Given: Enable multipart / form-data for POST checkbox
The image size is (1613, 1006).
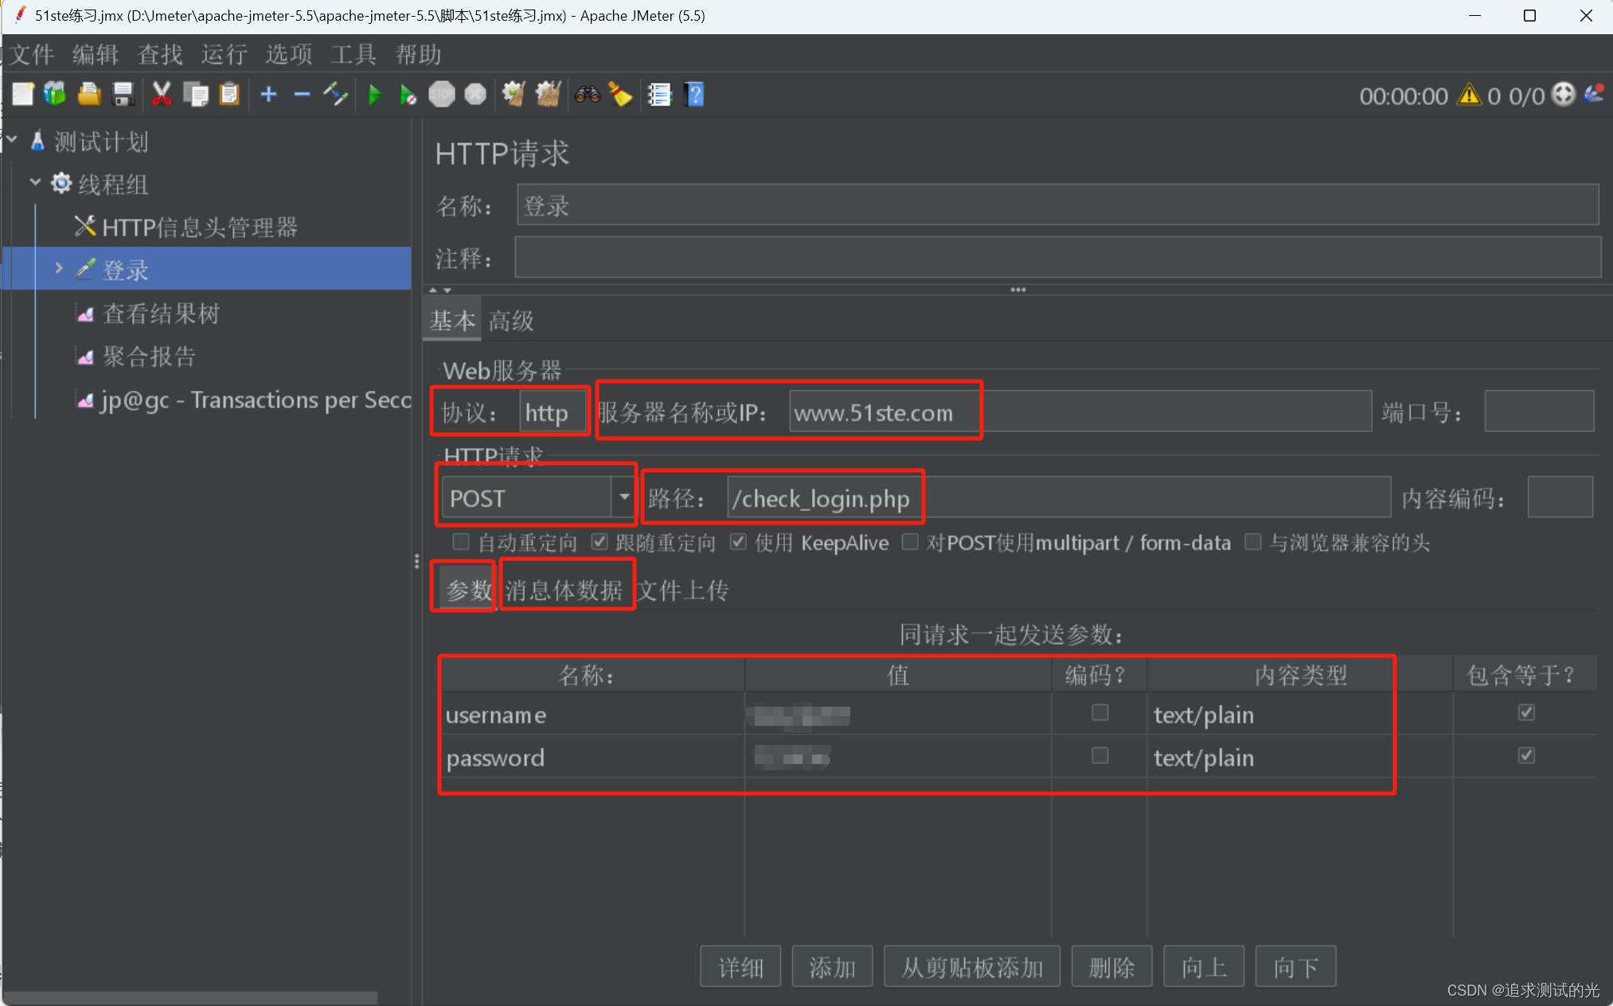Looking at the screenshot, I should 910,542.
